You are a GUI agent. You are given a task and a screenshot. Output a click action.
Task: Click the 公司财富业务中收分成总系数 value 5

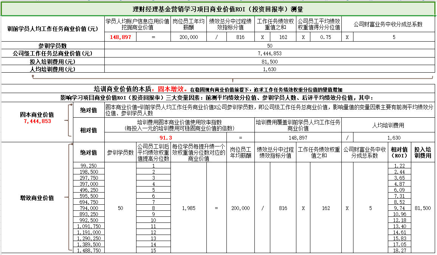[394, 37]
